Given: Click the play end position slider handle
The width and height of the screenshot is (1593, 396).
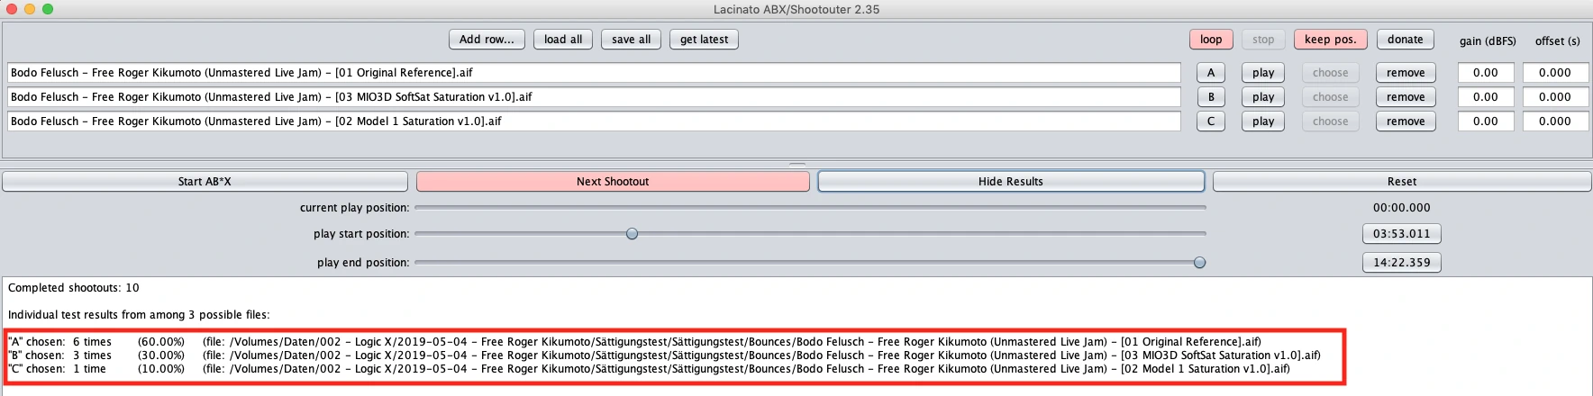Looking at the screenshot, I should (x=1199, y=263).
